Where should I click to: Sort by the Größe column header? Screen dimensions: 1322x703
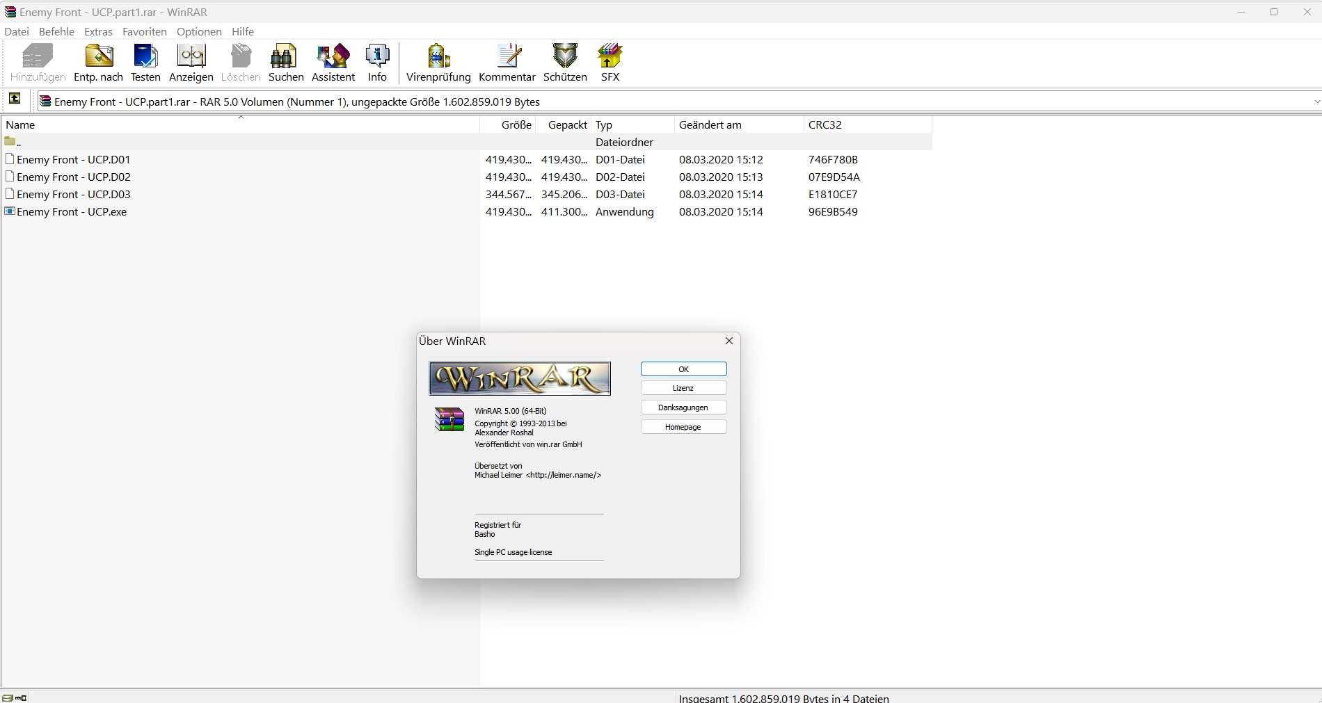508,124
